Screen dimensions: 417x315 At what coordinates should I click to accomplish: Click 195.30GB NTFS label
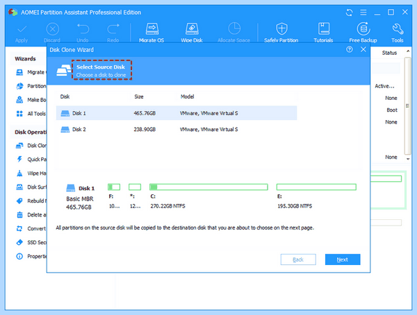295,206
